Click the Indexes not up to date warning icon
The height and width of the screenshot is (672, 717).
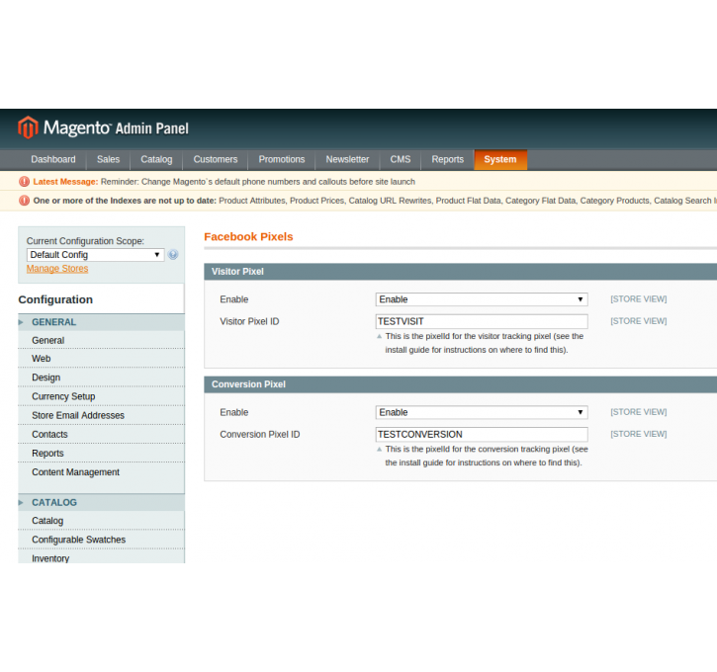pyautogui.click(x=24, y=201)
